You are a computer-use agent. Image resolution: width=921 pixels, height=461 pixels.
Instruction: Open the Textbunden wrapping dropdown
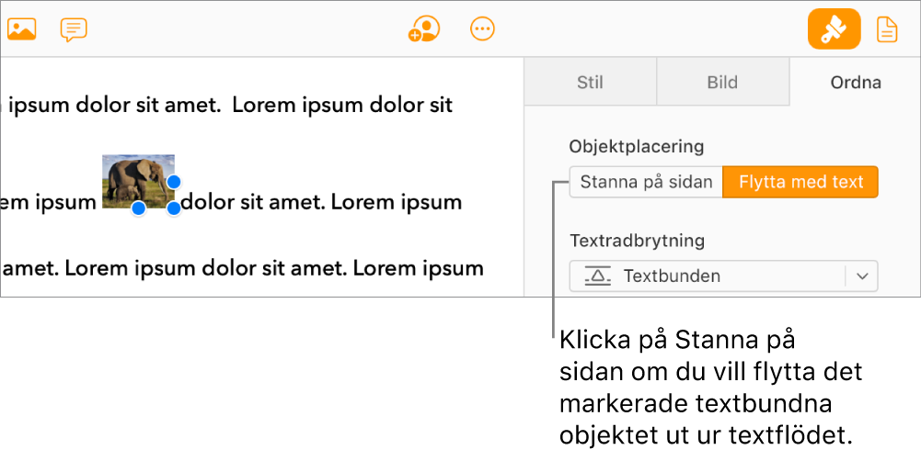(x=723, y=275)
